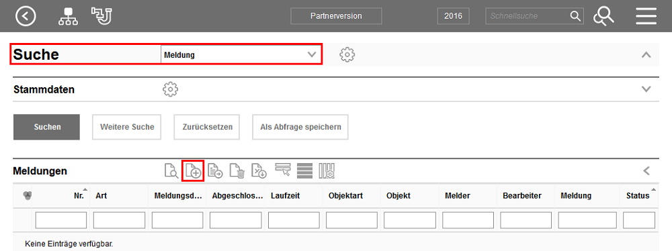Click the Meldungen section heading
Screen dimensions: 672x251
[x=40, y=171]
